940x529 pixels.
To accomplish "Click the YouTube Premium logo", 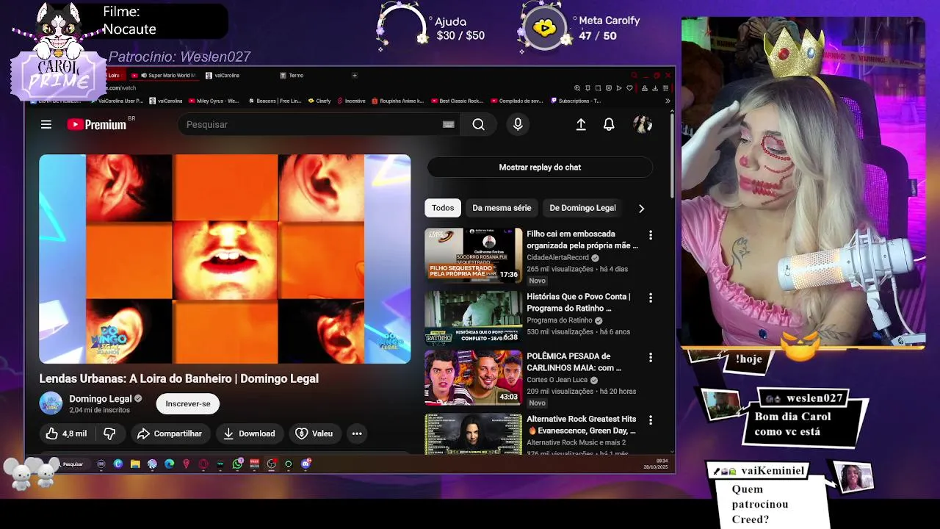I will click(x=97, y=125).
